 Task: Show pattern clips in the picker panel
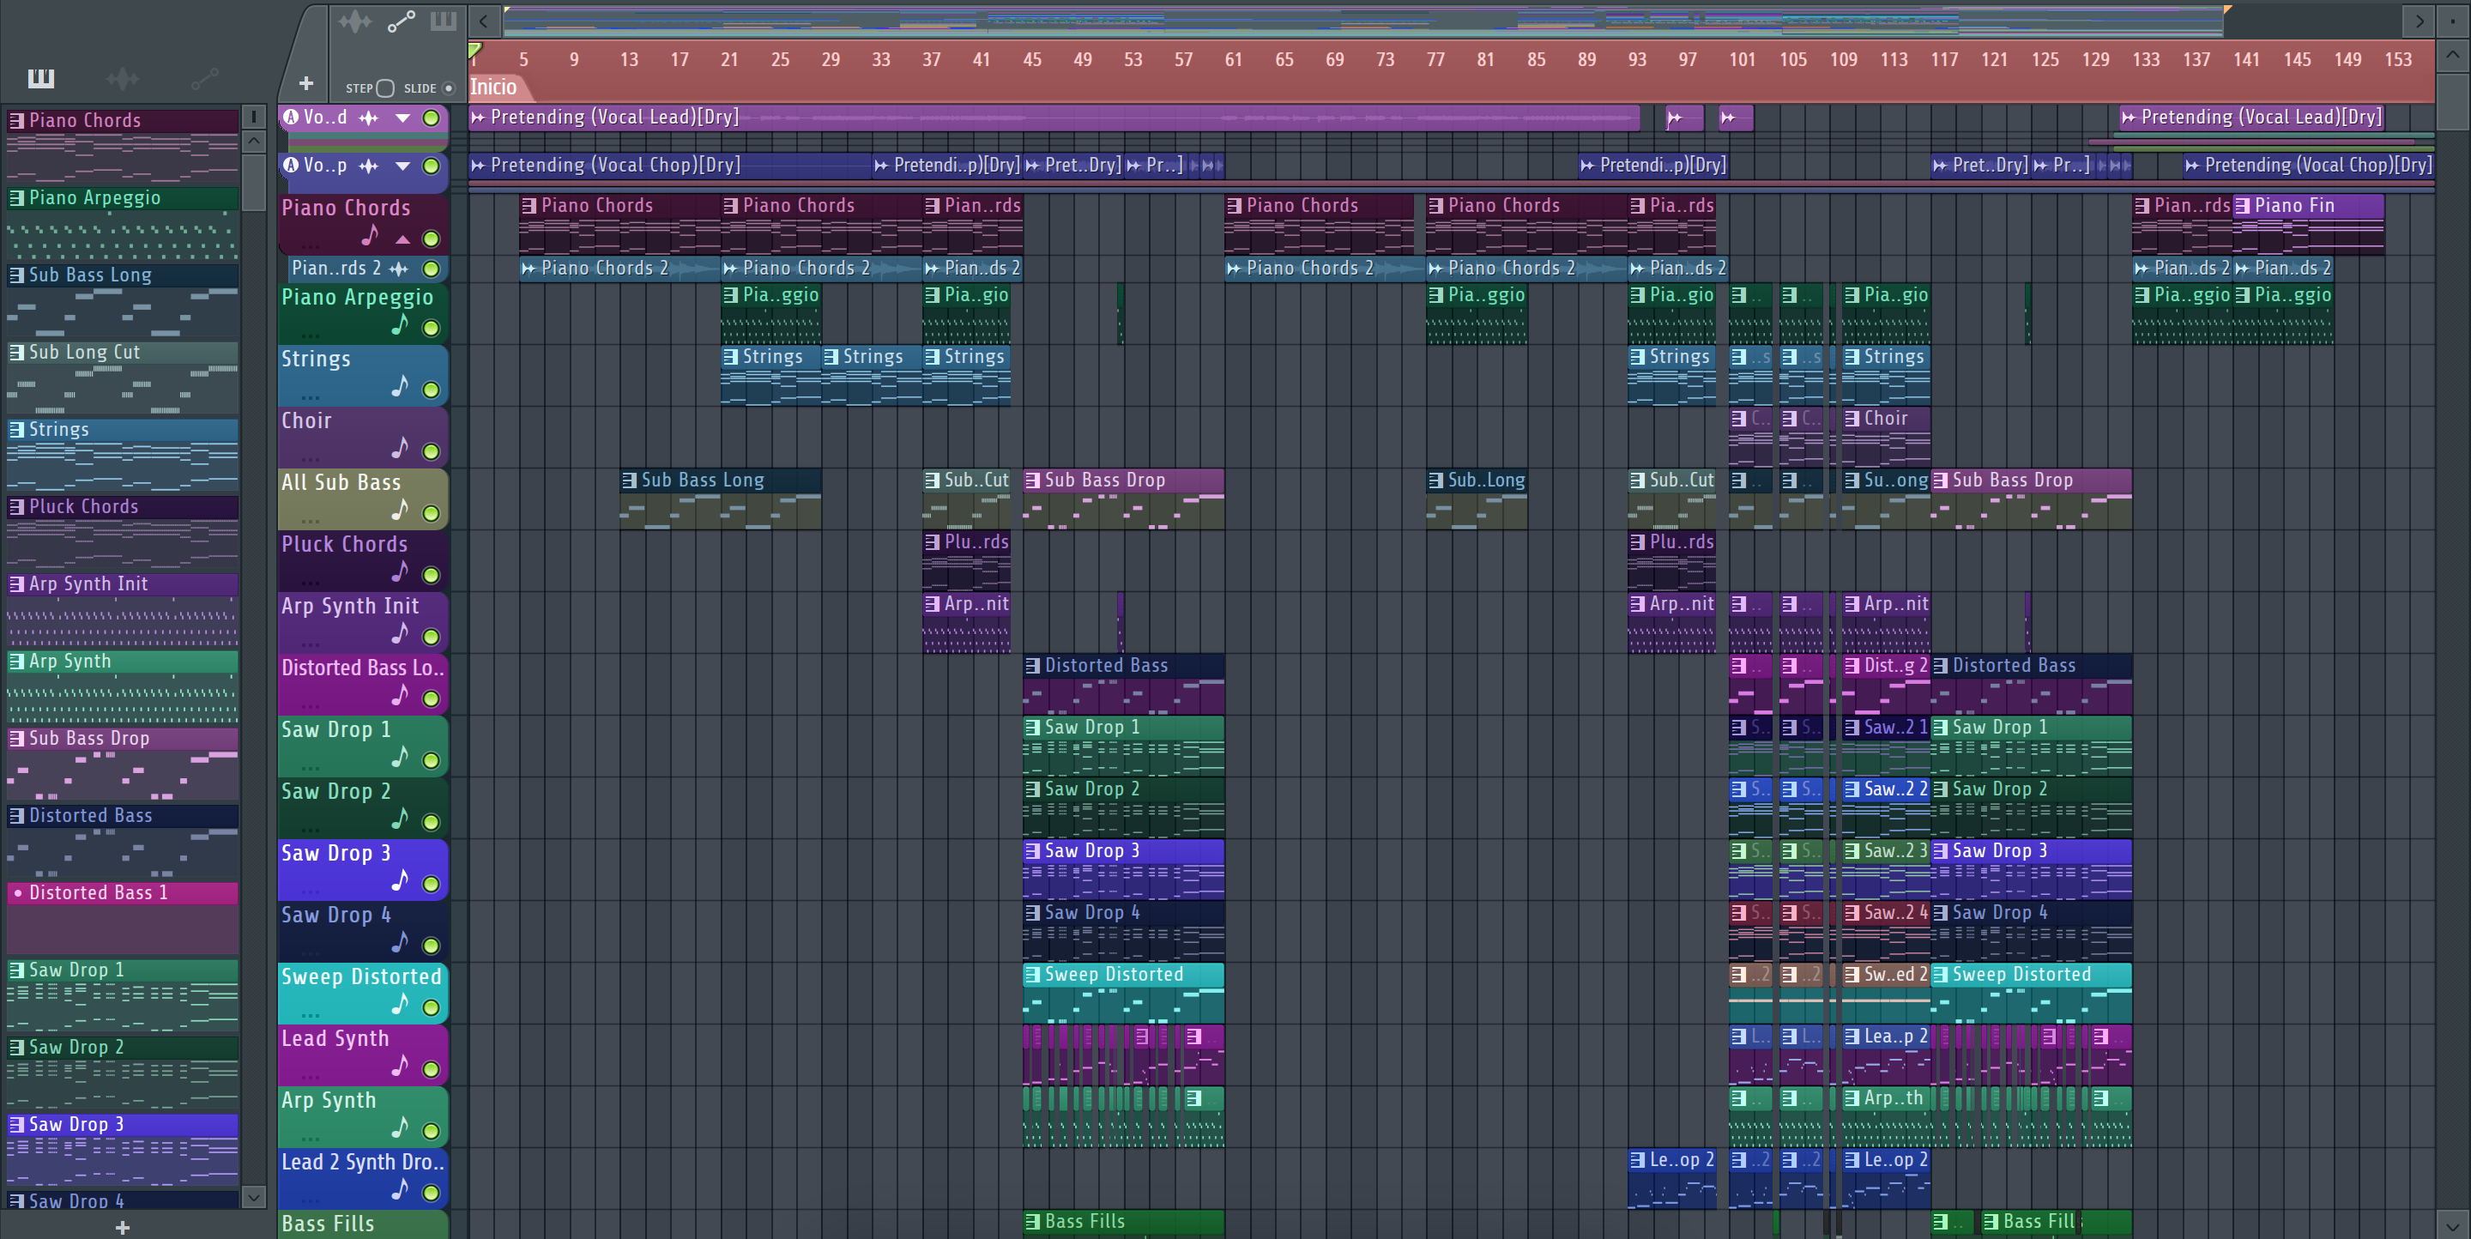(x=40, y=79)
